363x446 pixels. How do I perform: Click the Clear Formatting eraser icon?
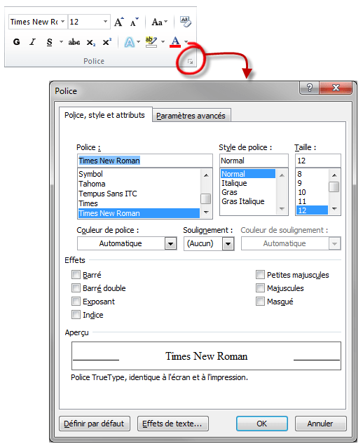point(185,22)
